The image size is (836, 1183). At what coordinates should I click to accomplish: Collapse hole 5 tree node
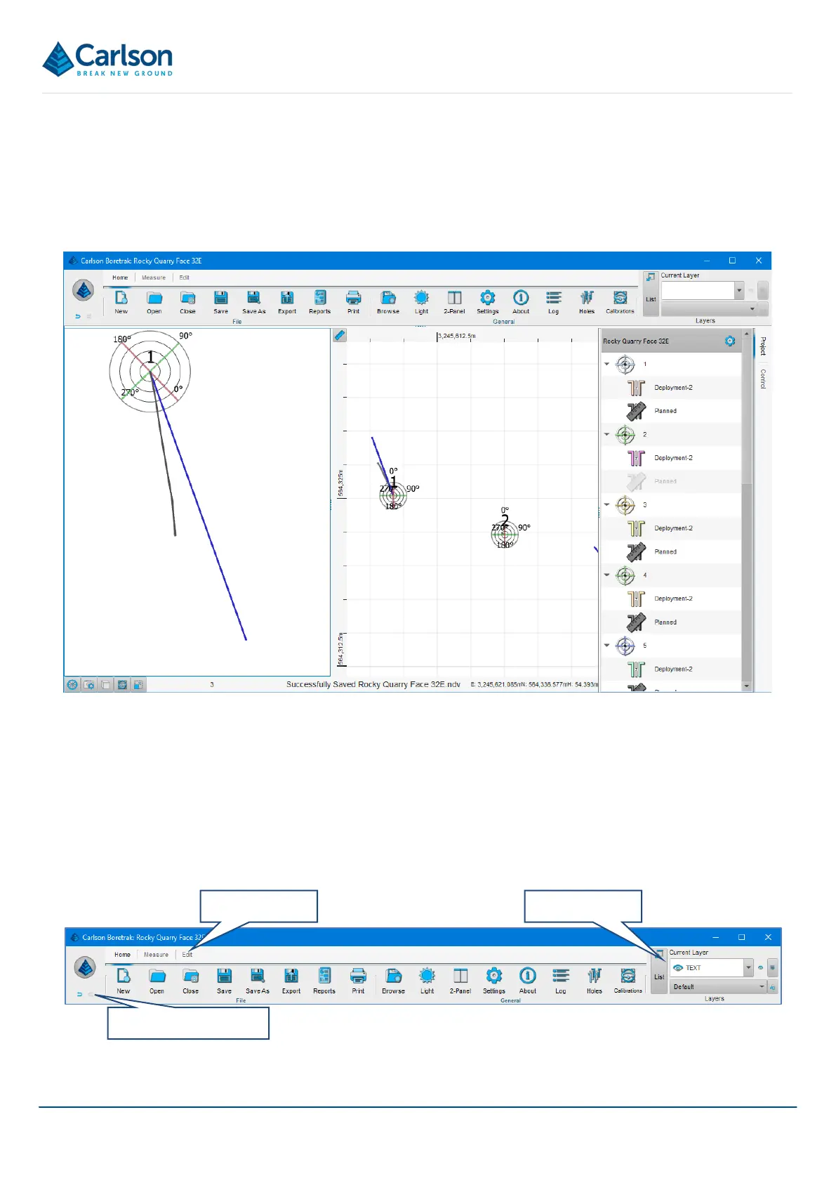[607, 645]
